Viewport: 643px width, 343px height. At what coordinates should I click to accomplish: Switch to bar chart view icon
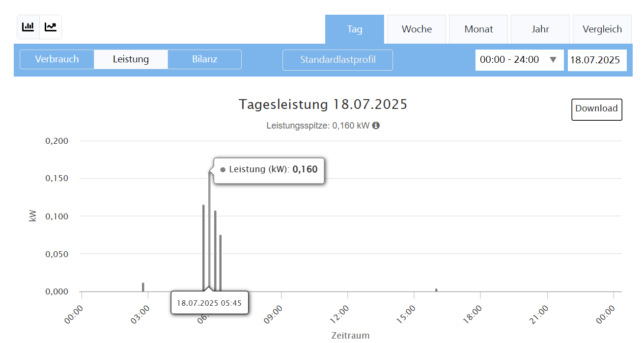click(x=28, y=27)
